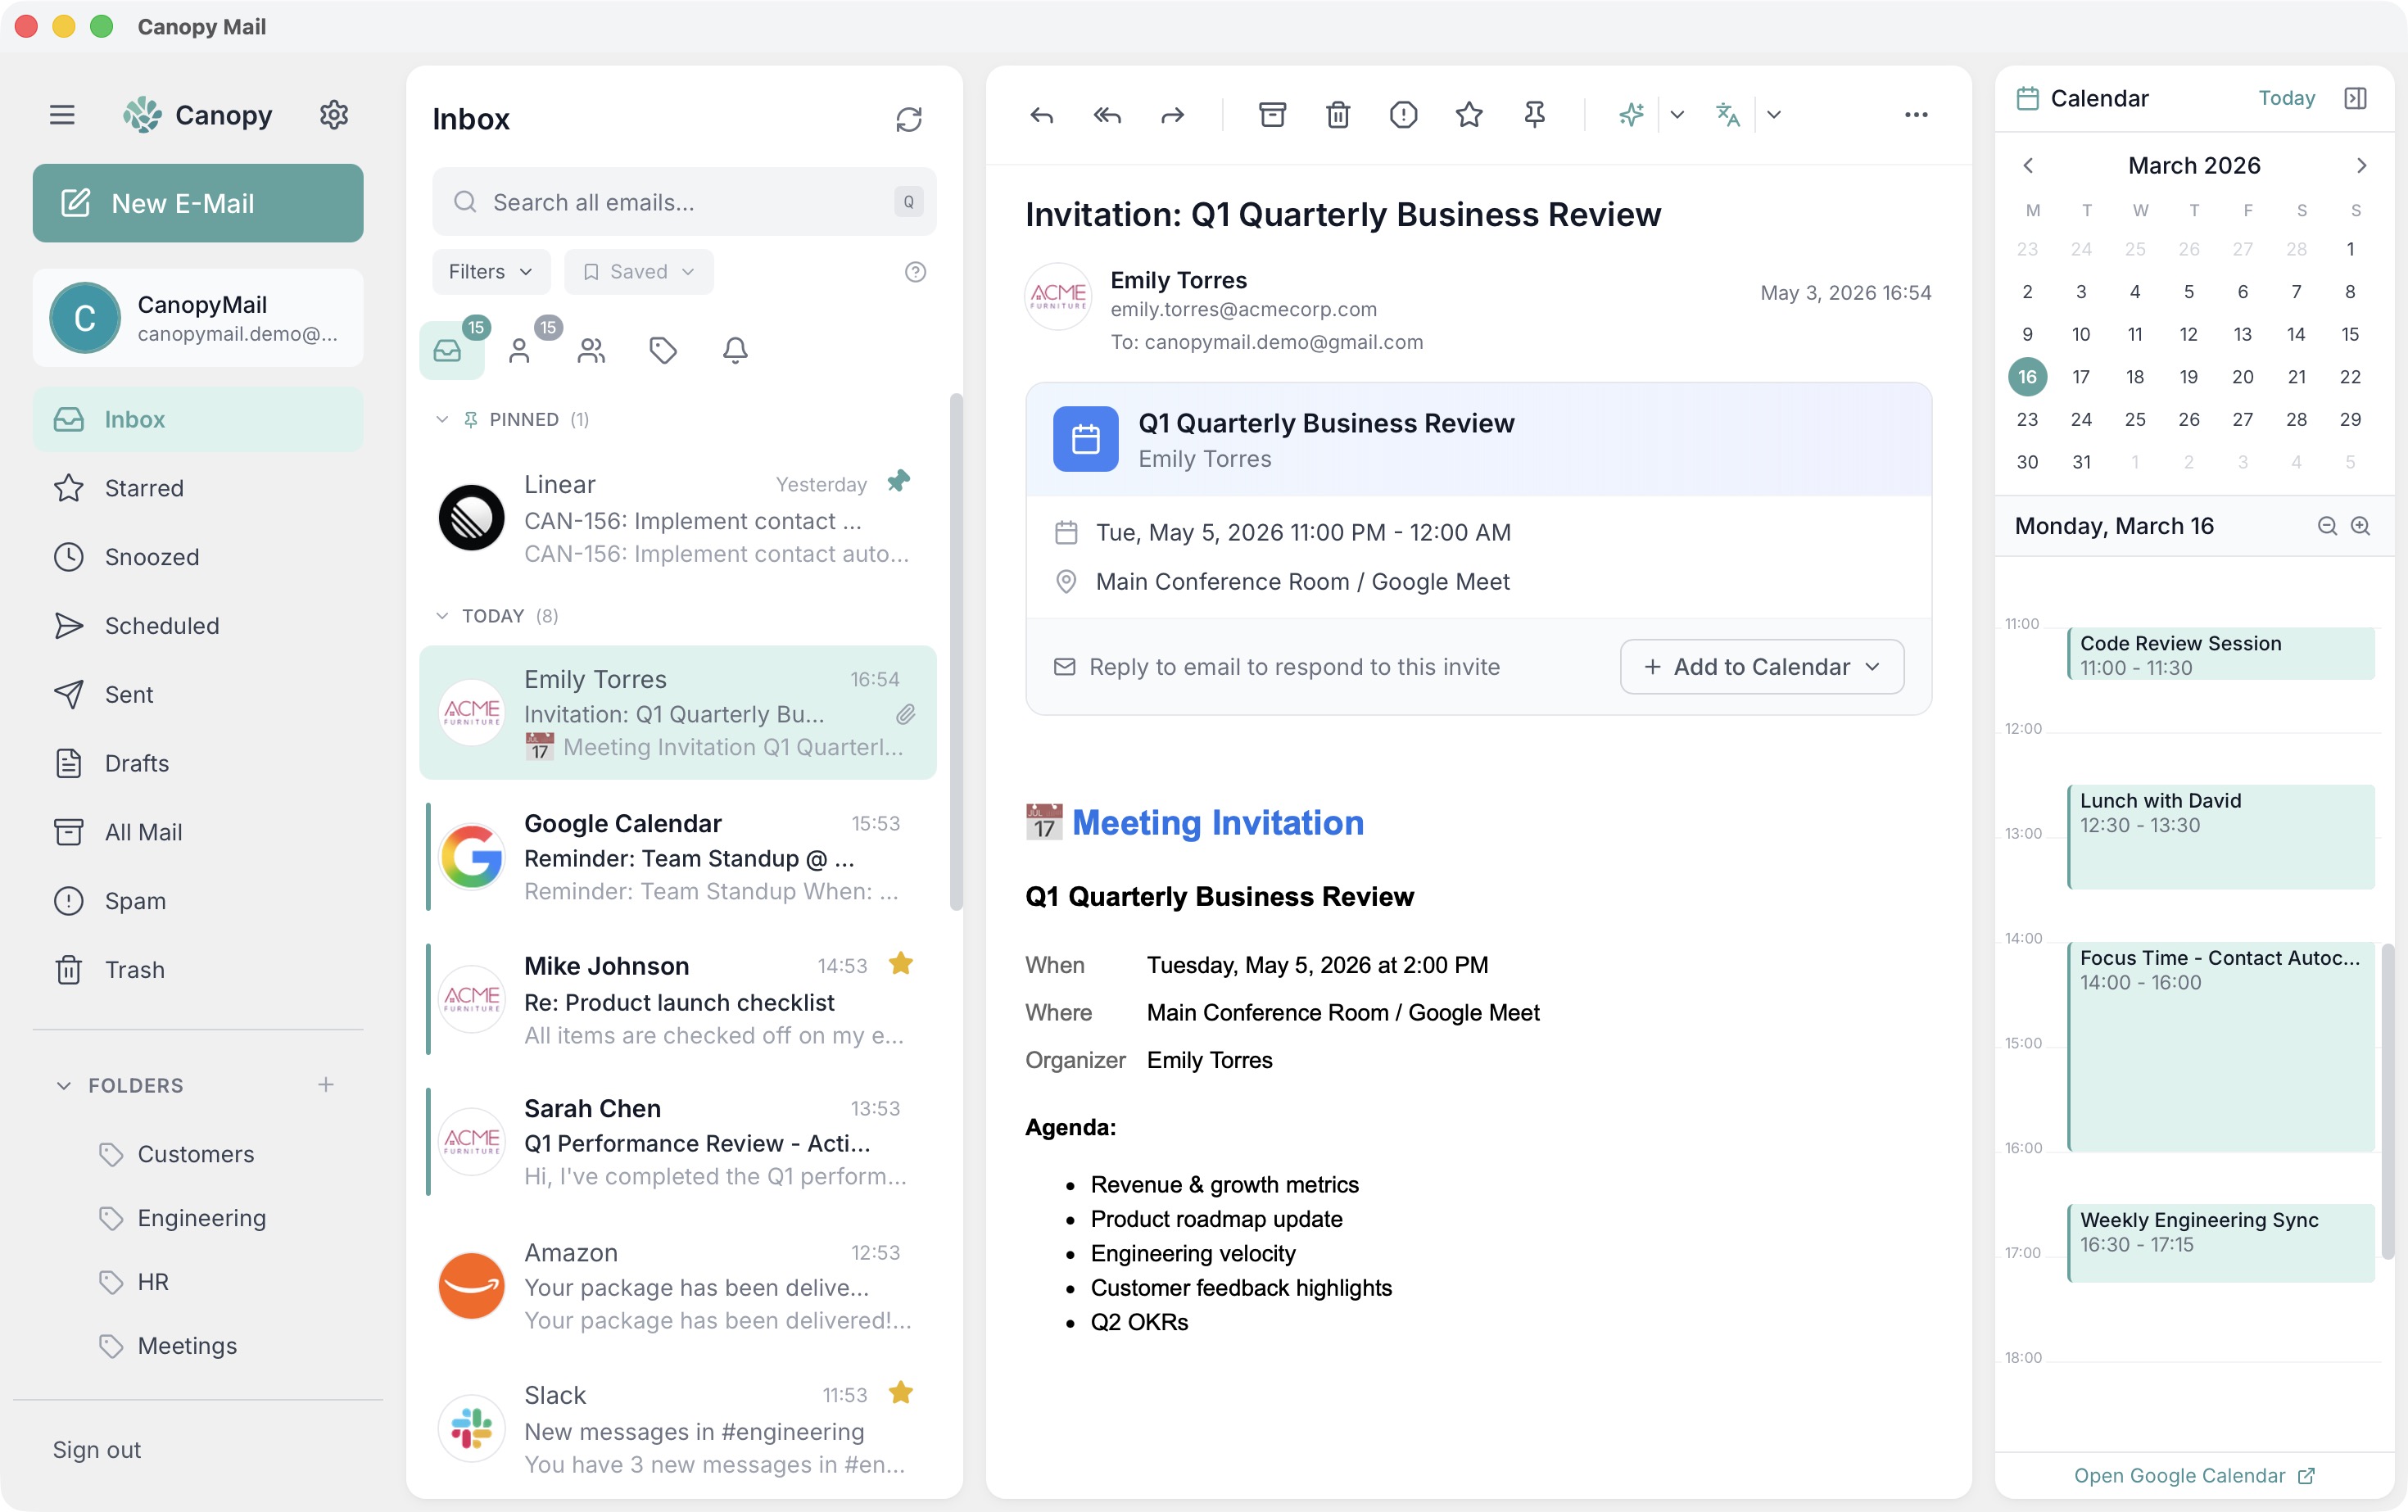Click the search all emails field
The image size is (2408, 1512).
point(684,202)
